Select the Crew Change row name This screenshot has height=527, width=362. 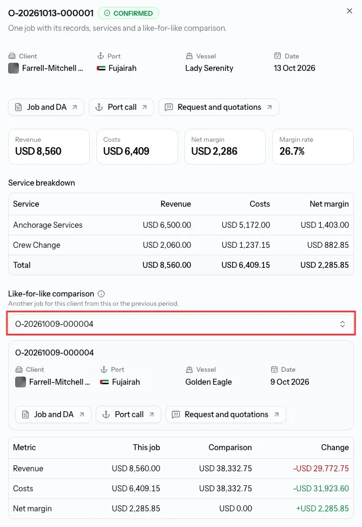click(x=37, y=245)
